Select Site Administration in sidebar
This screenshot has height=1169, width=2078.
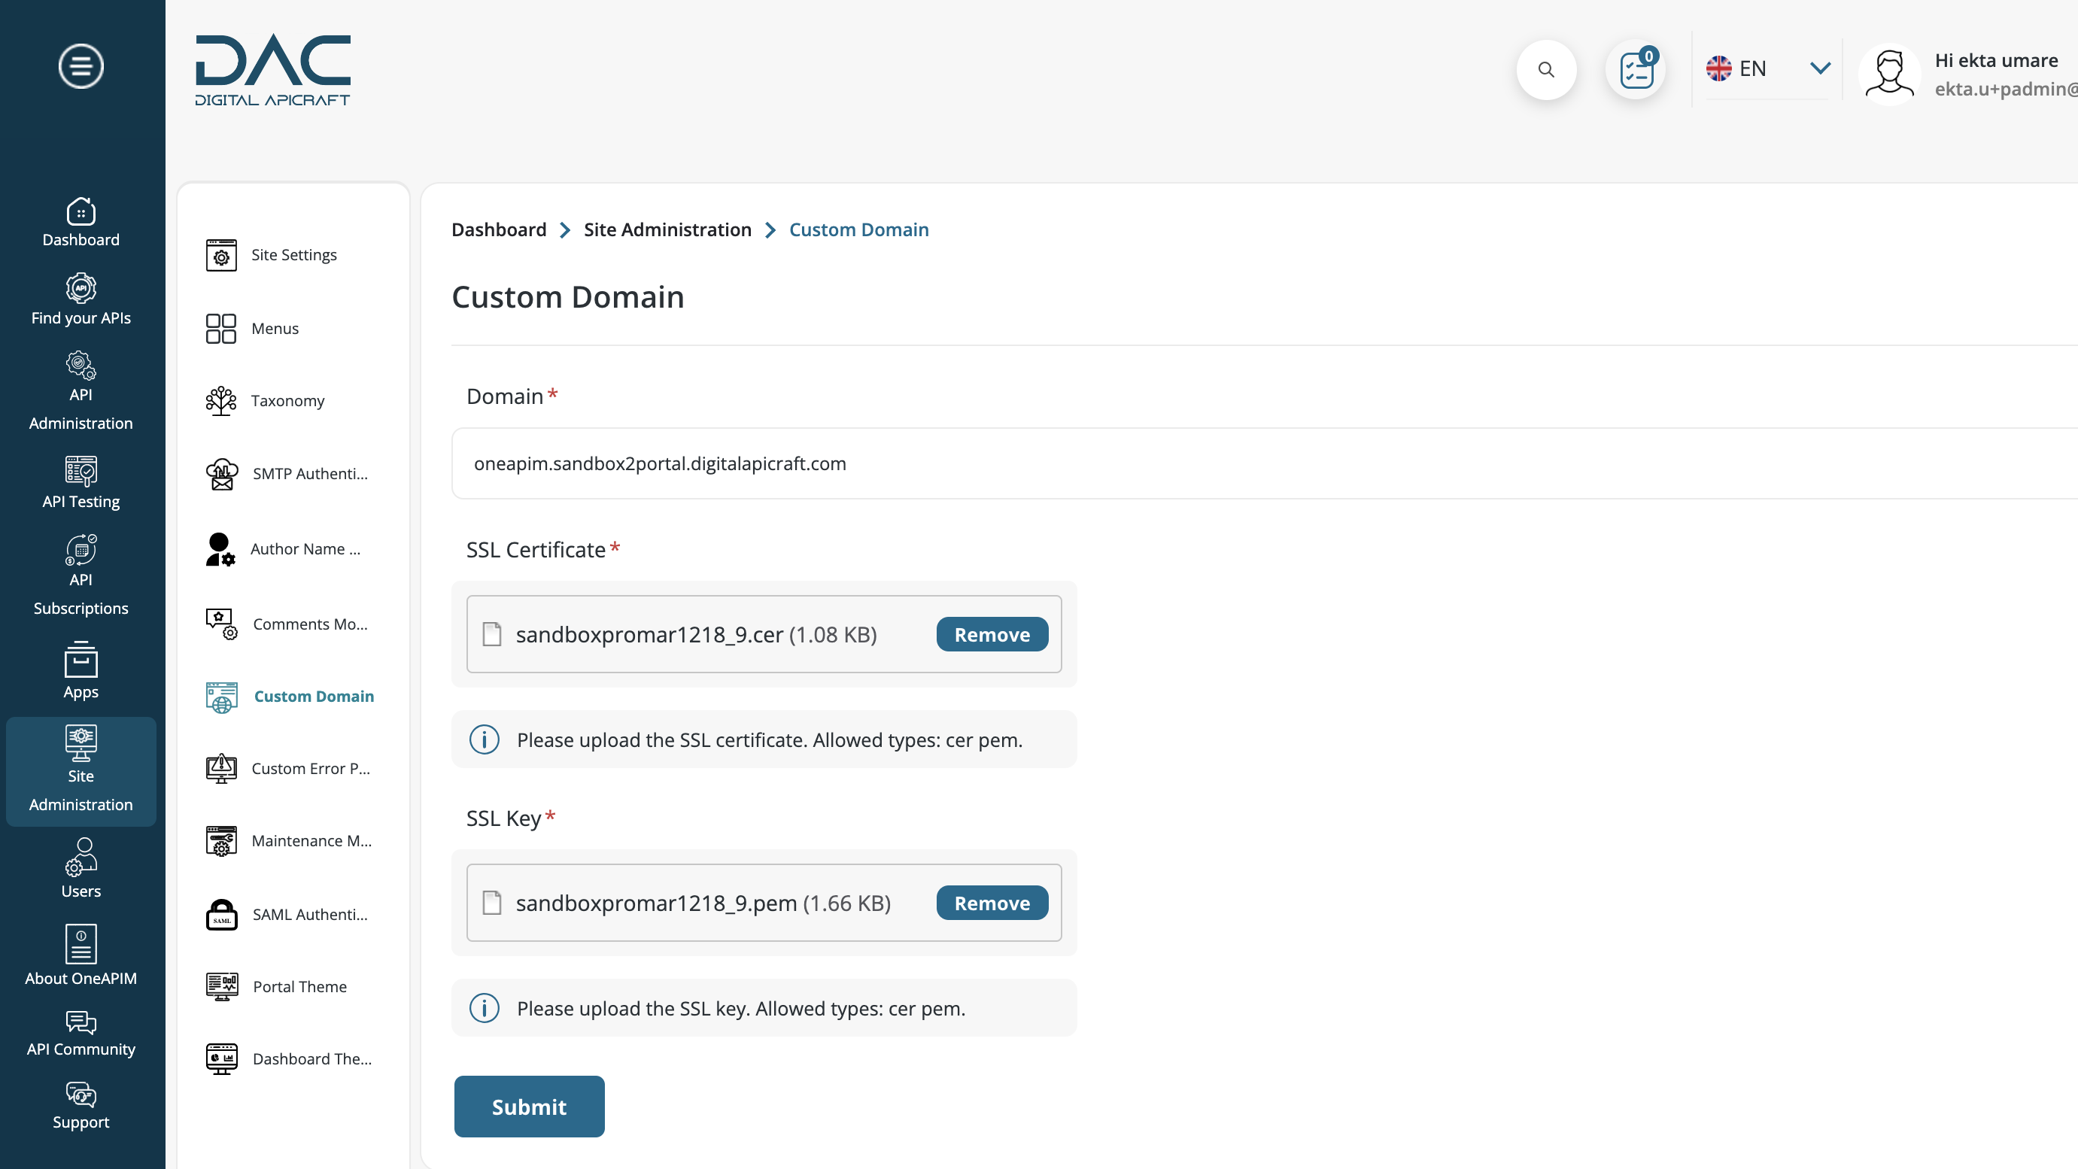(x=81, y=770)
